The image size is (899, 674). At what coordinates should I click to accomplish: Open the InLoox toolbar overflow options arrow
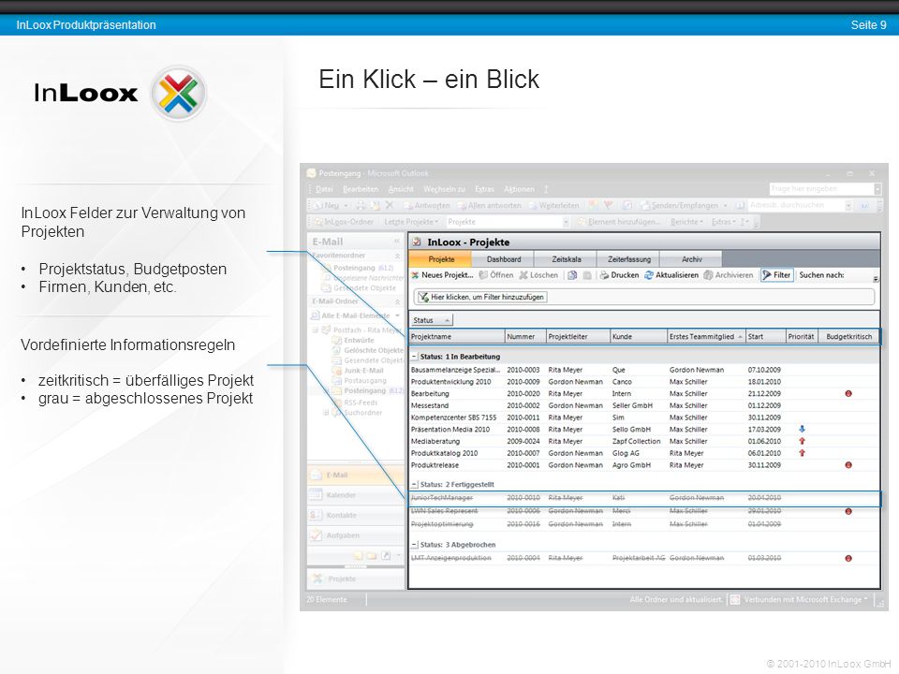(x=876, y=279)
